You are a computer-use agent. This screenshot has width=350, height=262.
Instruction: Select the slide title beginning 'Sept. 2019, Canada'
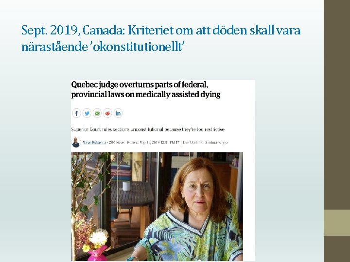161,38
